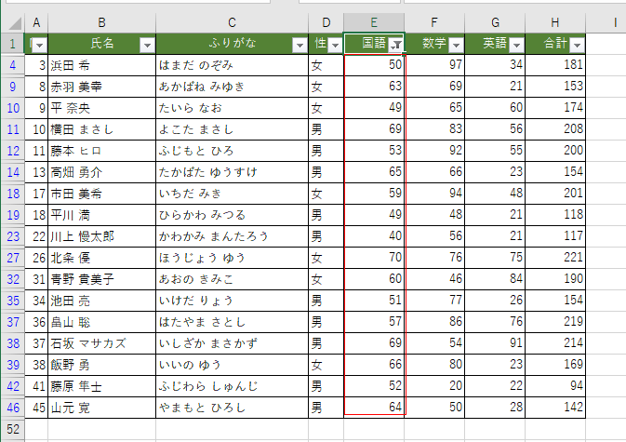Click the cell containing 赤羽 美幸
Image resolution: width=626 pixels, height=442 pixels.
(101, 87)
